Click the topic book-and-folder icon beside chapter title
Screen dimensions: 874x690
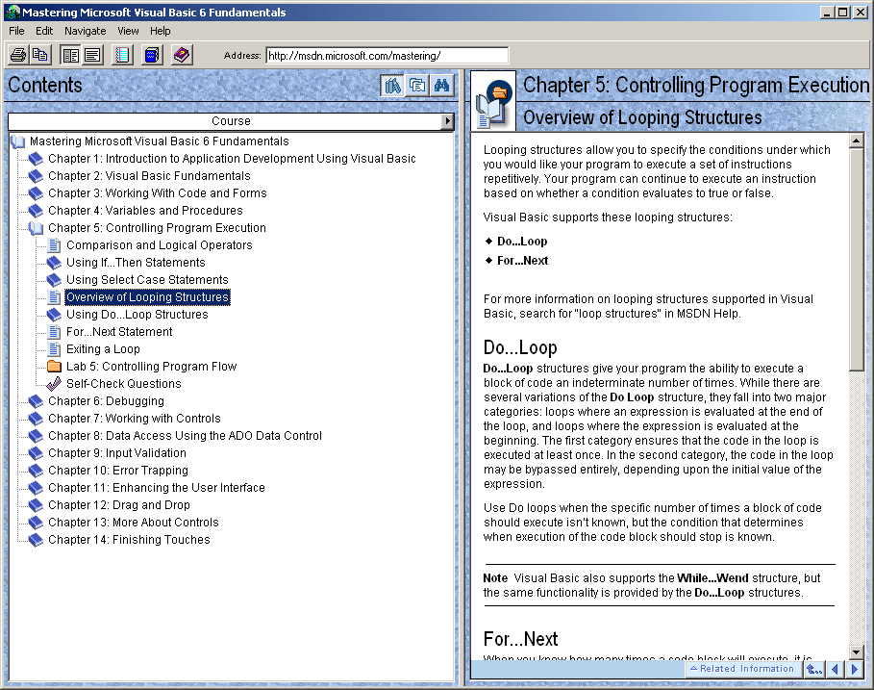(493, 102)
